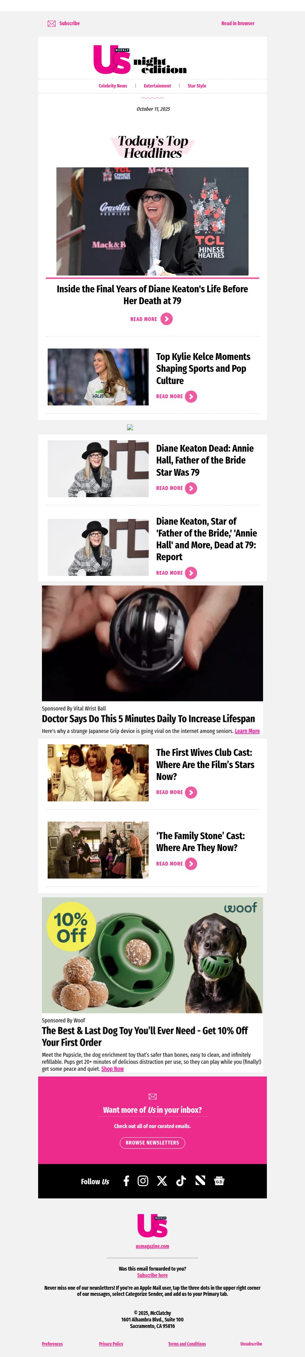The height and width of the screenshot is (1357, 305).
Task: Click the arrow icon under Diane Keaton headline
Action: pos(167,319)
